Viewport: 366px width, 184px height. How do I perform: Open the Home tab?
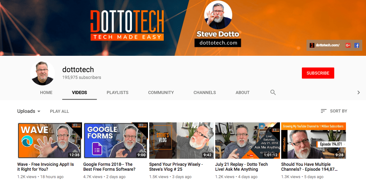[46, 92]
